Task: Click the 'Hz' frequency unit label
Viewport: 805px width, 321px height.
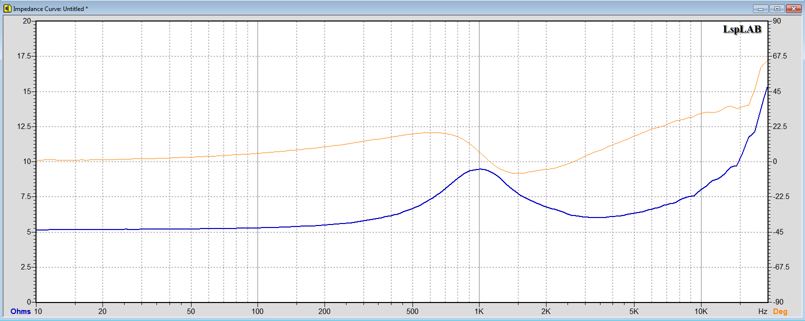Action: [x=762, y=311]
